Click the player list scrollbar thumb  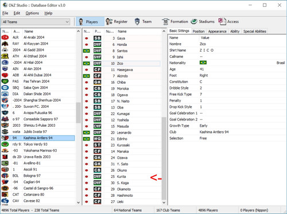click(164, 158)
